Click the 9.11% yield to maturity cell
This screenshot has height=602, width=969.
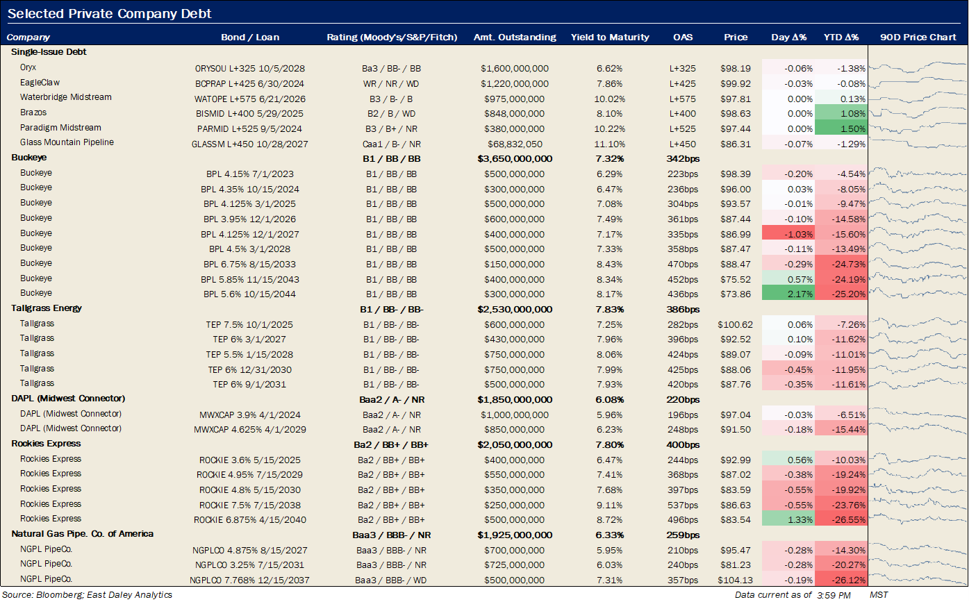610,505
